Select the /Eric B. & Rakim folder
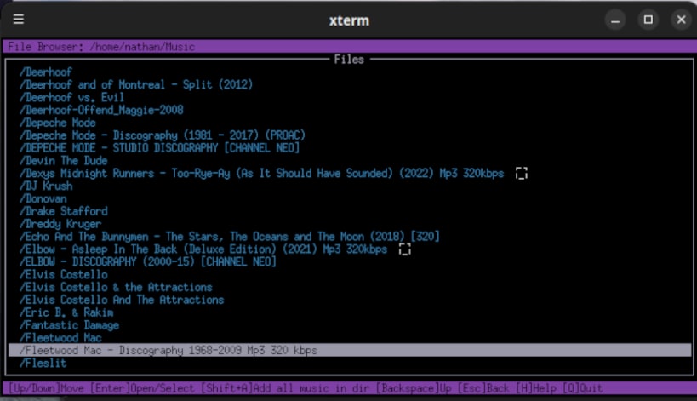 [66, 312]
